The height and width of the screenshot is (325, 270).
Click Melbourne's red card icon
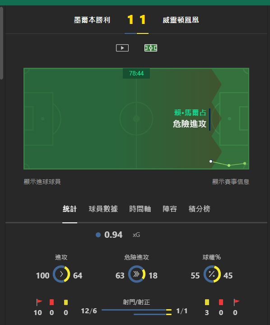point(52,302)
